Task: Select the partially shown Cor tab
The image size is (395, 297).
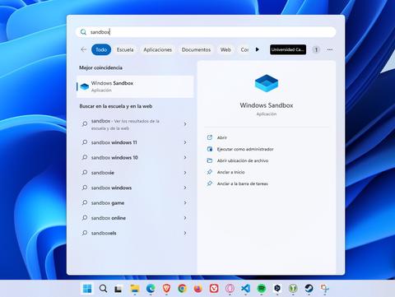Action: tap(244, 49)
